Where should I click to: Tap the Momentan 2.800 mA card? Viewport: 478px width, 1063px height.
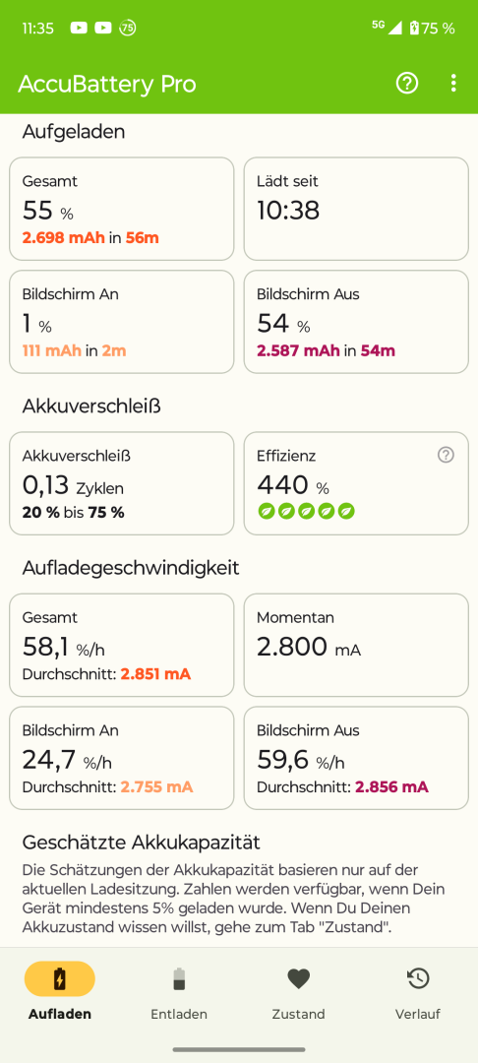pyautogui.click(x=356, y=645)
